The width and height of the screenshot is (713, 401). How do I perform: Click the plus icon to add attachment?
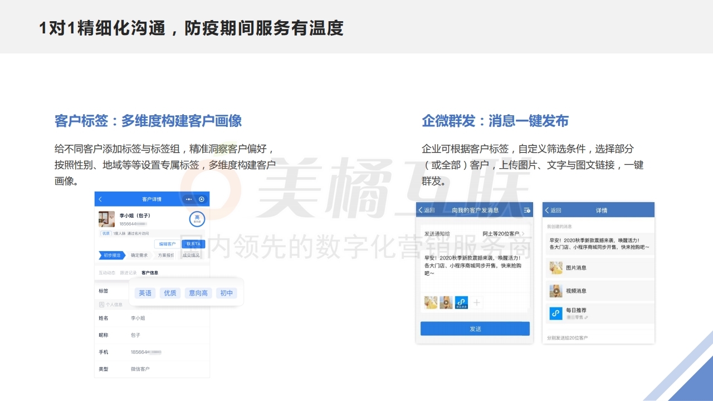coord(477,302)
